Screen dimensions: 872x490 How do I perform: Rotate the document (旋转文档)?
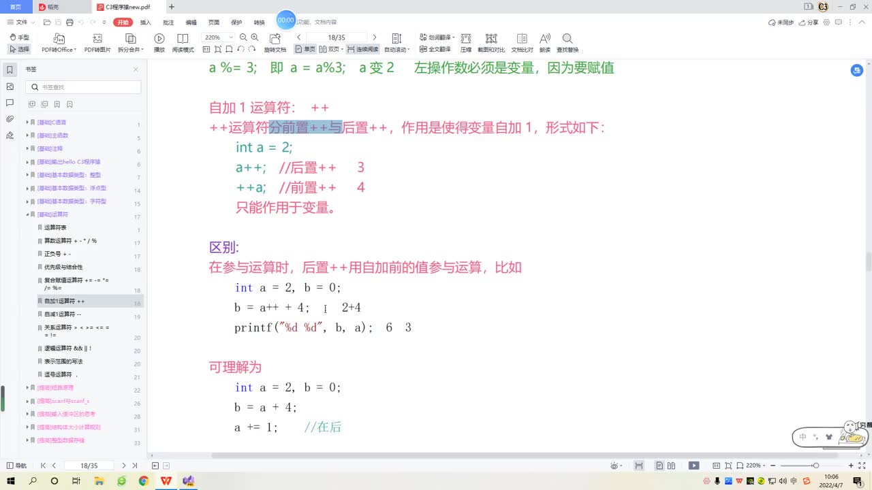pyautogui.click(x=275, y=43)
